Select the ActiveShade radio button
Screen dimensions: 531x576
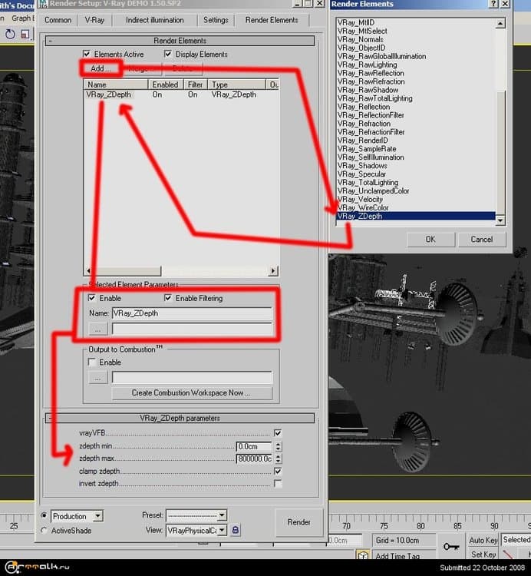coord(44,531)
